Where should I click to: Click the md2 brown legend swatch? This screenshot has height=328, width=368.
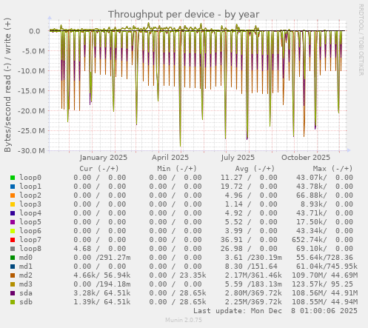(13, 275)
